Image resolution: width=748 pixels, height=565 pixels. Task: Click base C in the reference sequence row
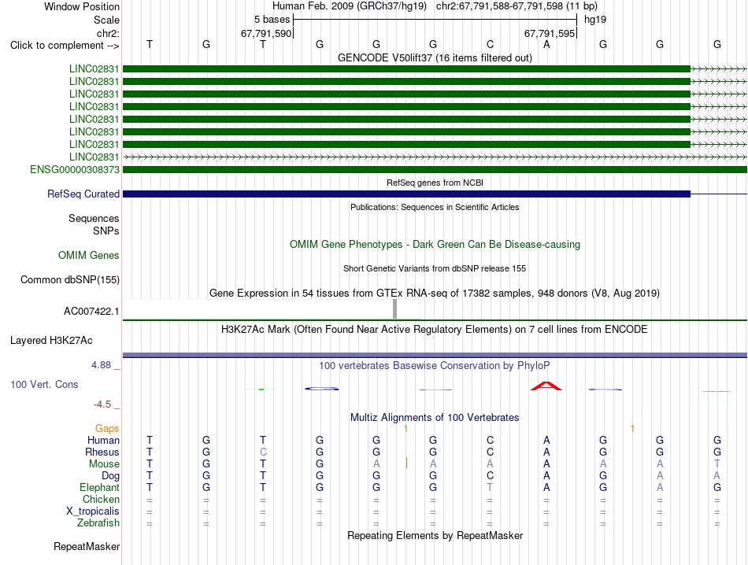coord(490,44)
